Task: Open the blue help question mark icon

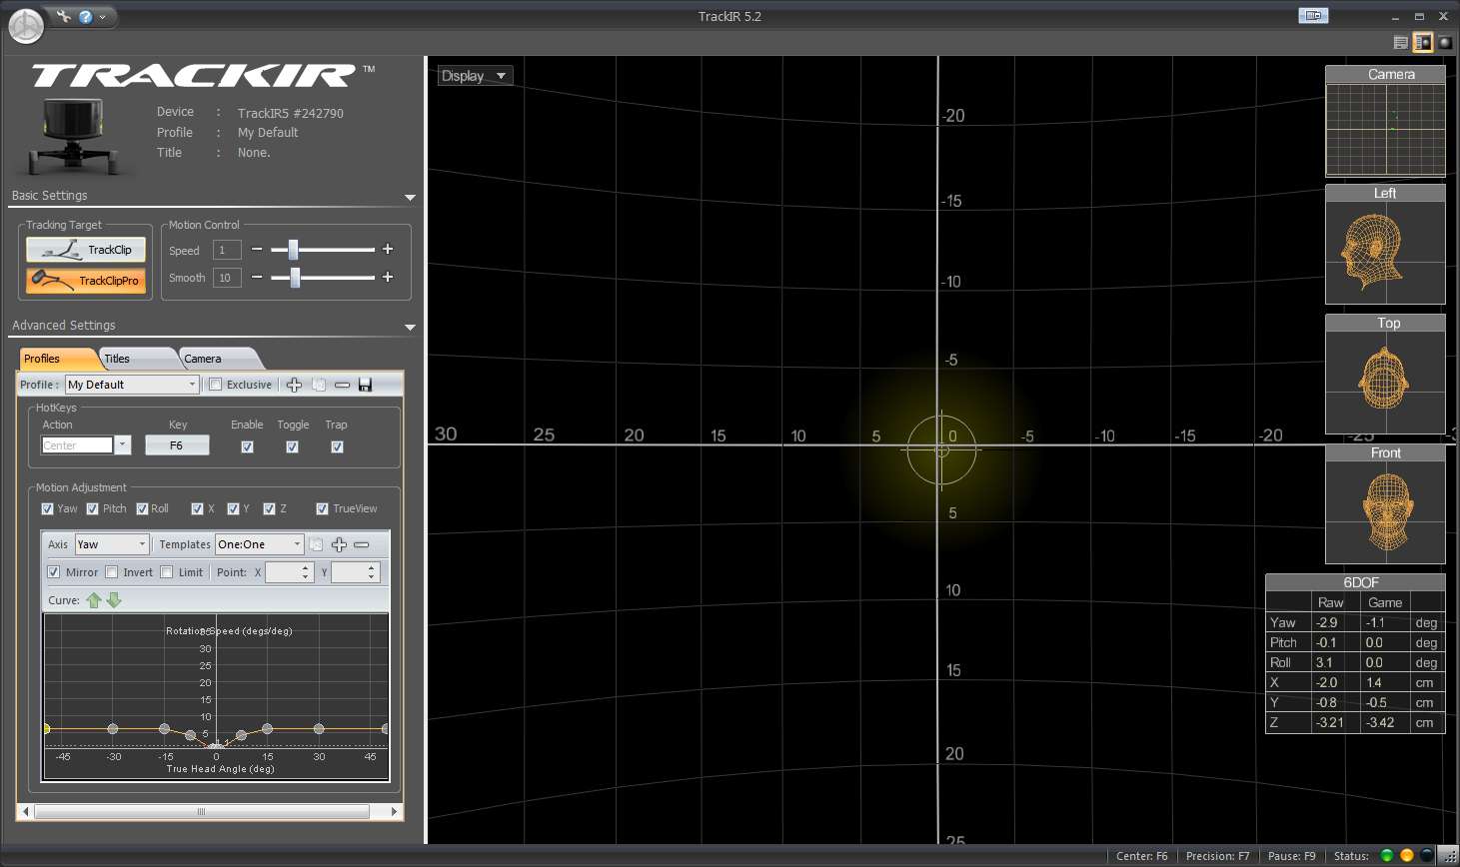Action: (x=86, y=17)
